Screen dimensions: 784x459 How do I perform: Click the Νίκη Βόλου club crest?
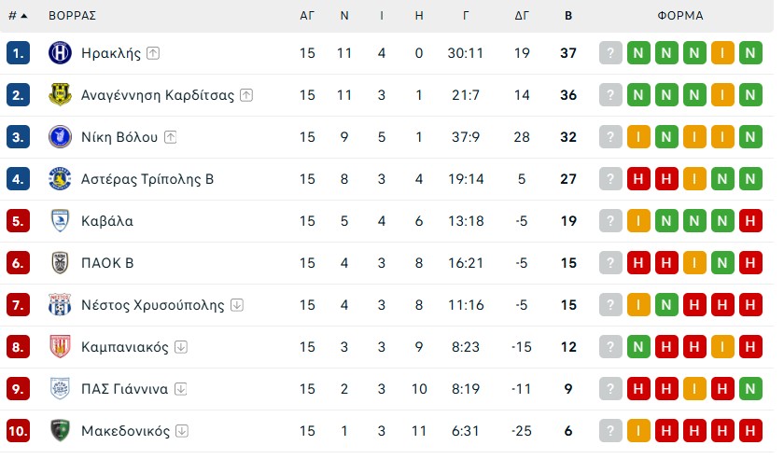coord(60,137)
